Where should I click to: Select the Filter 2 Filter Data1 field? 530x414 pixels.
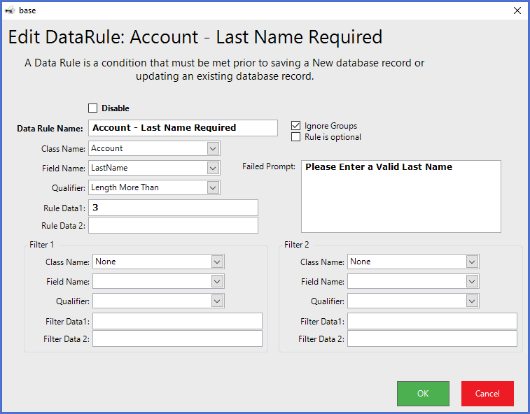point(432,321)
